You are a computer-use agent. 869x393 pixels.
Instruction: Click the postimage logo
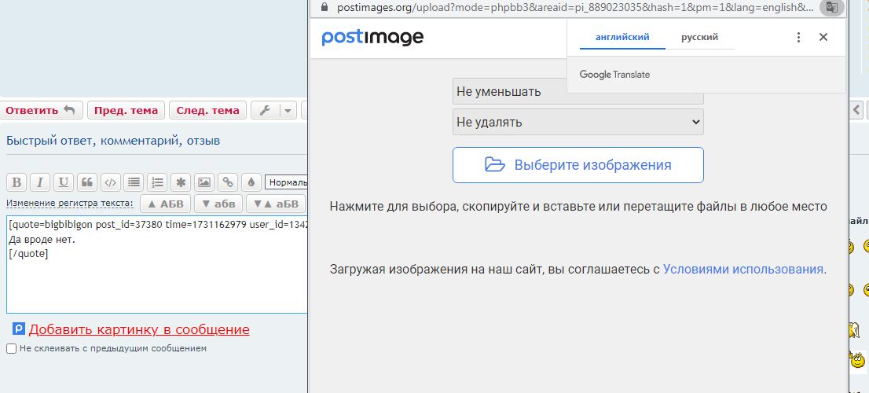[372, 38]
